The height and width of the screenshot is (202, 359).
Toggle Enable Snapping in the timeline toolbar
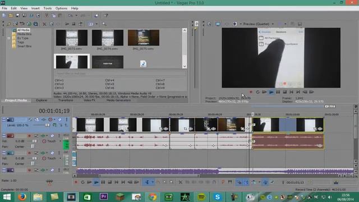click(x=239, y=182)
